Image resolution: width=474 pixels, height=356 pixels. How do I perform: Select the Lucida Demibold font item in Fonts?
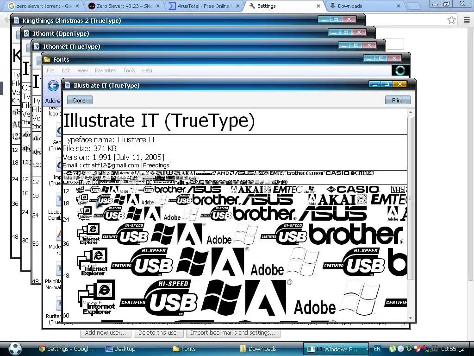click(55, 207)
